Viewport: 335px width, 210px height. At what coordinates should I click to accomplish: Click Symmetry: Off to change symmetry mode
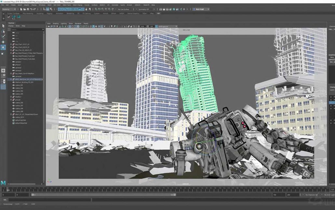coord(144,9)
